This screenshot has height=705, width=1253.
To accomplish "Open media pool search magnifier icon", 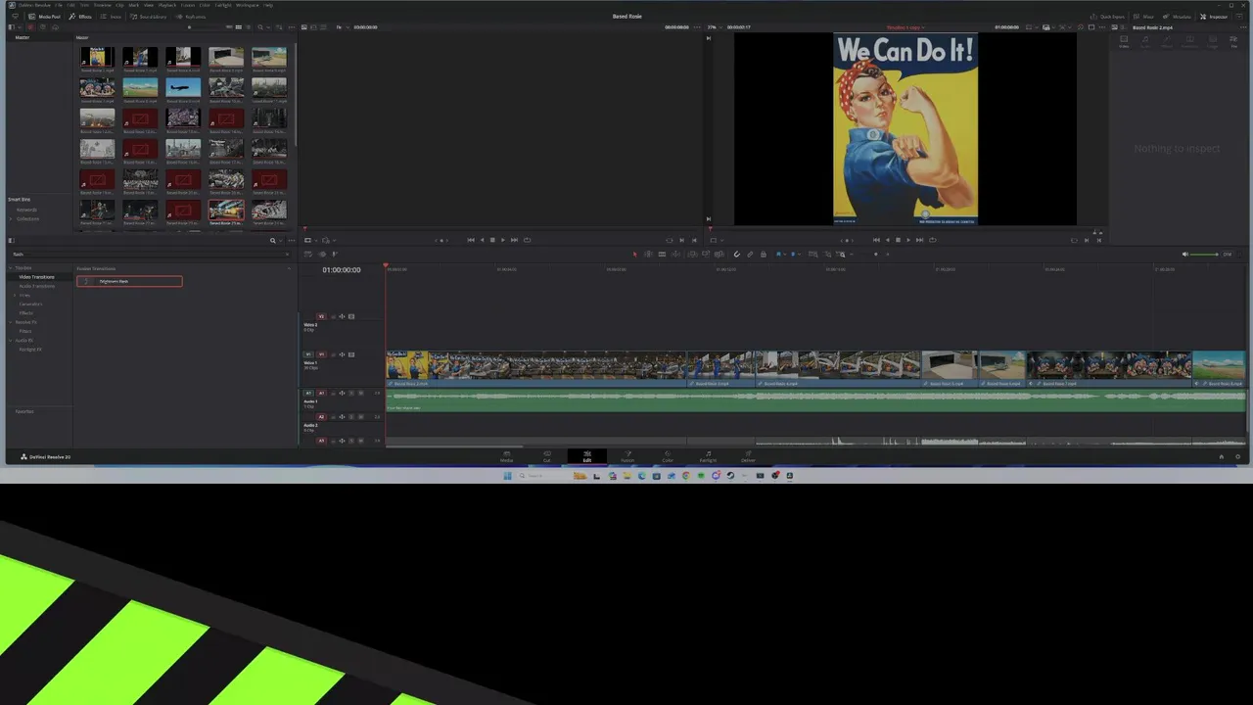I will point(259,26).
